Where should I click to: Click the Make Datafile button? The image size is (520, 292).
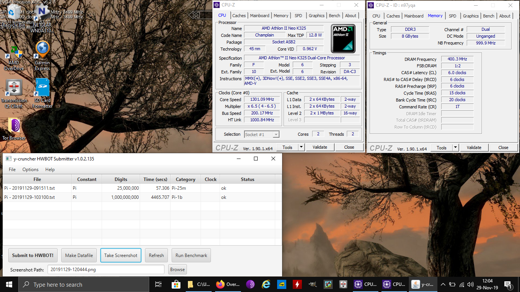click(x=79, y=255)
